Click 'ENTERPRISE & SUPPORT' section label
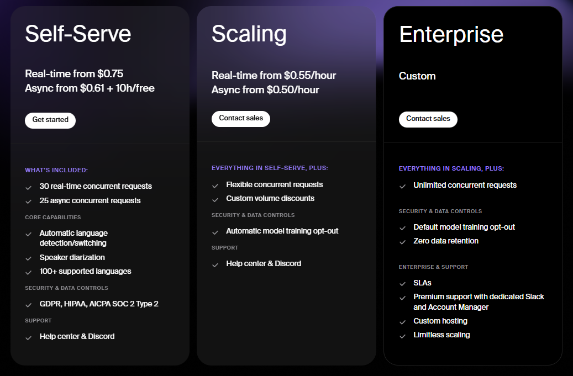The height and width of the screenshot is (376, 573). point(433,267)
